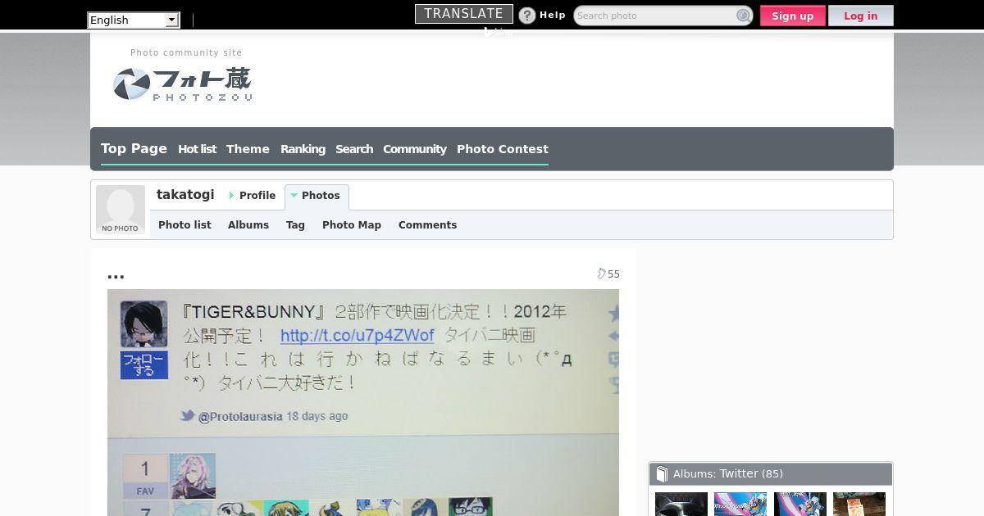Click the album book icon

(662, 474)
